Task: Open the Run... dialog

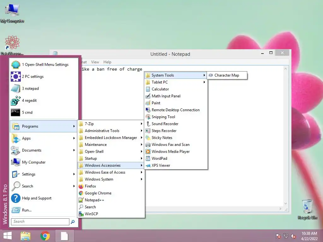Action: [44, 210]
